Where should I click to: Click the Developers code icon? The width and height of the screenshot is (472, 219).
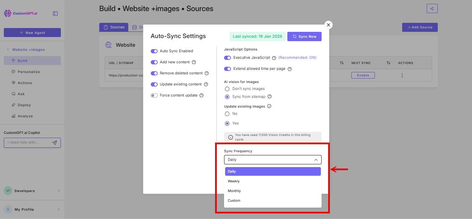(x=8, y=191)
